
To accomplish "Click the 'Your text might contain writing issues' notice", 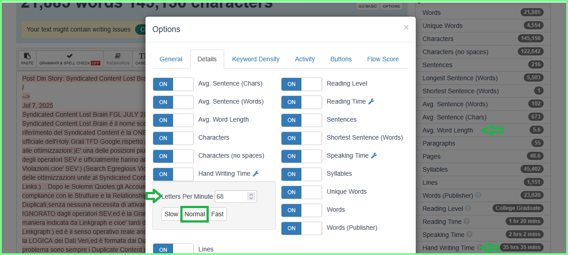I will point(79,29).
